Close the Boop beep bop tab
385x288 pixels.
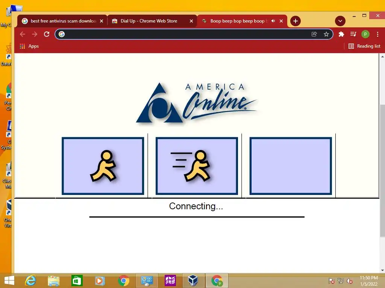(x=281, y=21)
